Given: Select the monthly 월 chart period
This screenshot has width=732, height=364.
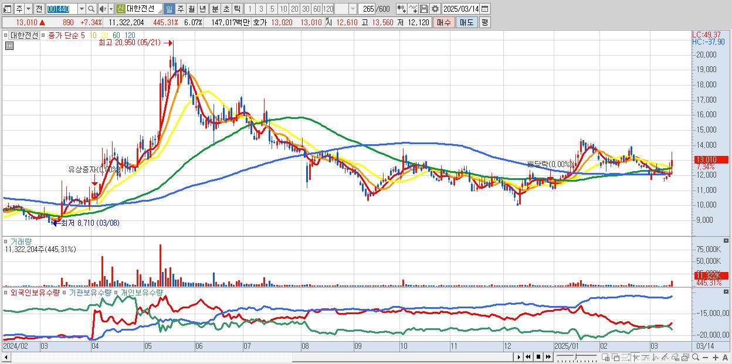Looking at the screenshot, I should pyautogui.click(x=191, y=9).
